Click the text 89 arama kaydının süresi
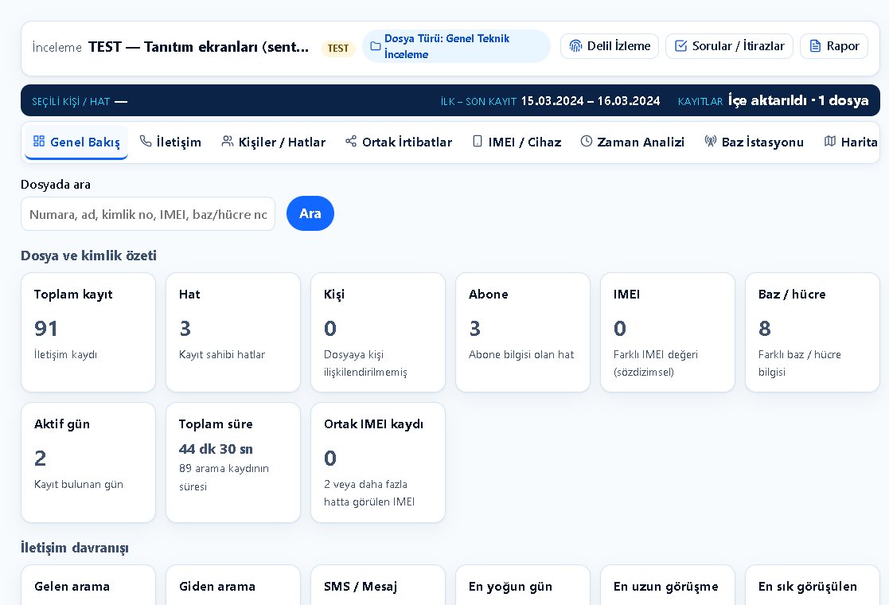Screen dimensions: 889x605 (x=224, y=478)
